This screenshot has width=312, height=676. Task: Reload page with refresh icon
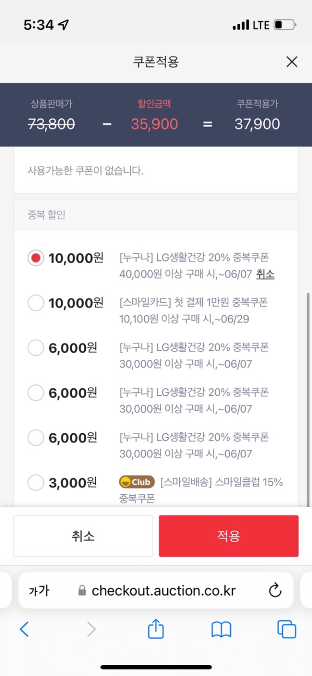point(275,590)
